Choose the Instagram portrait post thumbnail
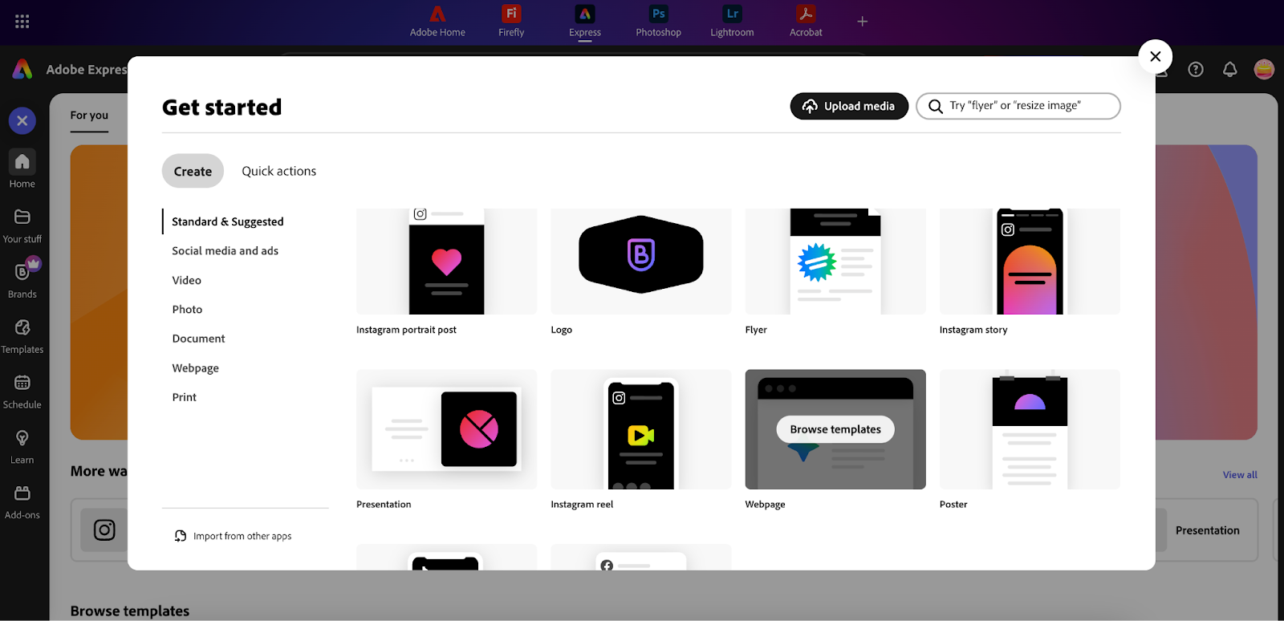This screenshot has width=1284, height=621. pos(446,262)
